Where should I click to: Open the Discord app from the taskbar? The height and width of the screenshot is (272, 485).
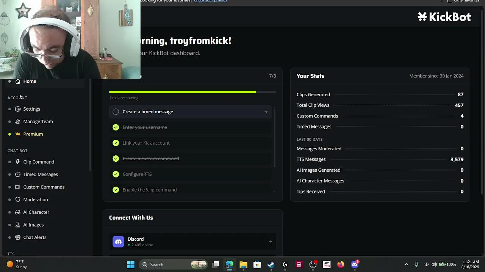pos(355,264)
